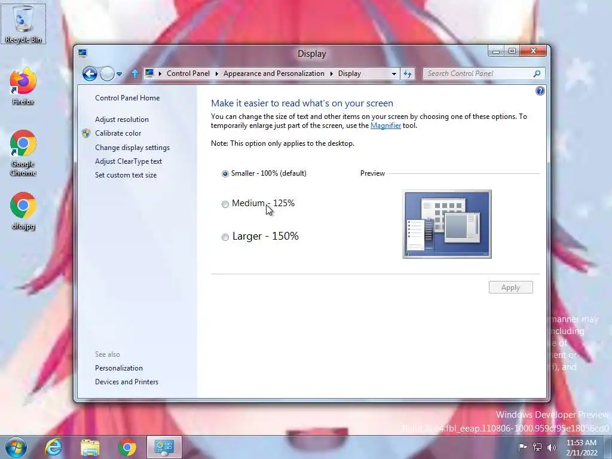This screenshot has height=459, width=612.
Task: Minimize the Display window
Action: [x=495, y=51]
